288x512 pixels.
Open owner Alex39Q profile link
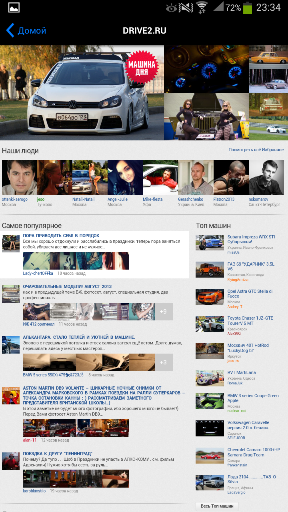(x=234, y=334)
